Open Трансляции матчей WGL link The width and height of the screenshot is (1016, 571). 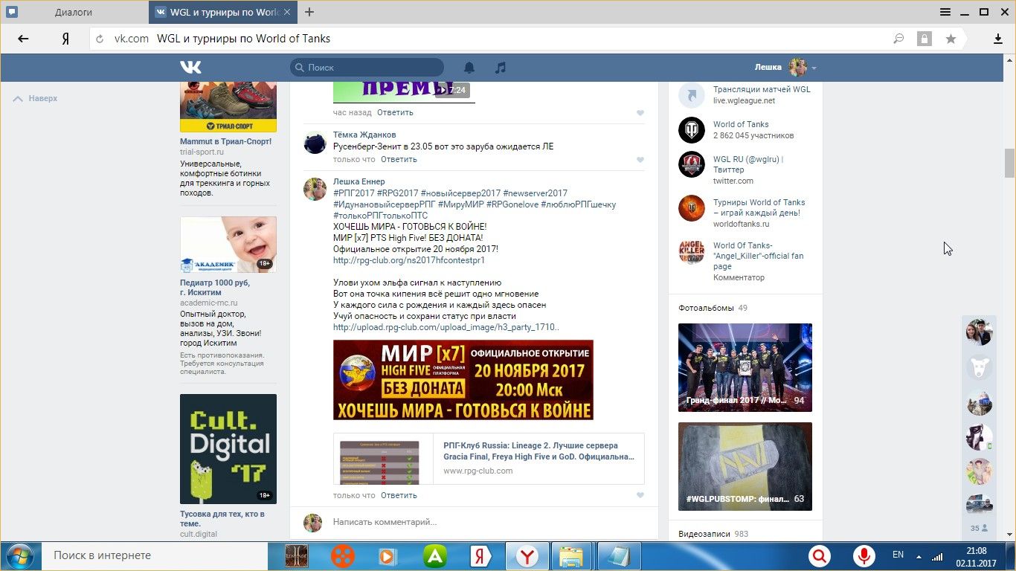(x=762, y=89)
